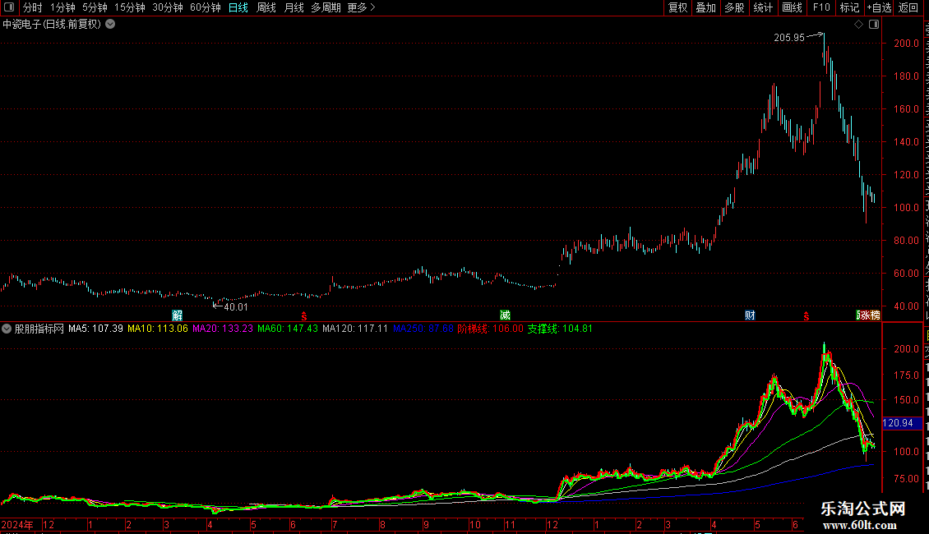Click the first red S signal marker
The height and width of the screenshot is (534, 929).
(304, 317)
